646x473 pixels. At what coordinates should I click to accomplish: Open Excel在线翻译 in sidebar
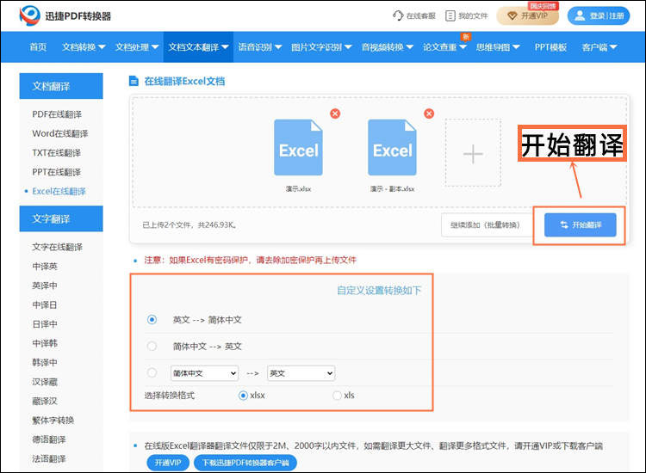(59, 191)
